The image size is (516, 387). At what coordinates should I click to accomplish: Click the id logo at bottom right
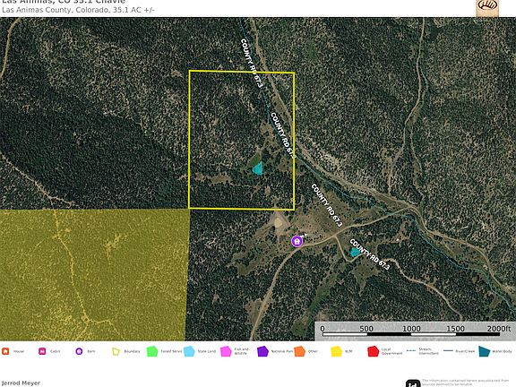(x=413, y=383)
